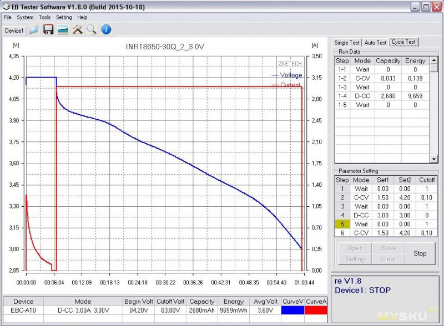Switch to the Auto Test tab

(x=375, y=43)
